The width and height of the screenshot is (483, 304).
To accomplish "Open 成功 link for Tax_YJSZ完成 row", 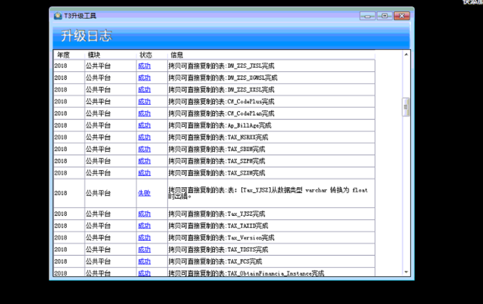I will 144,214.
